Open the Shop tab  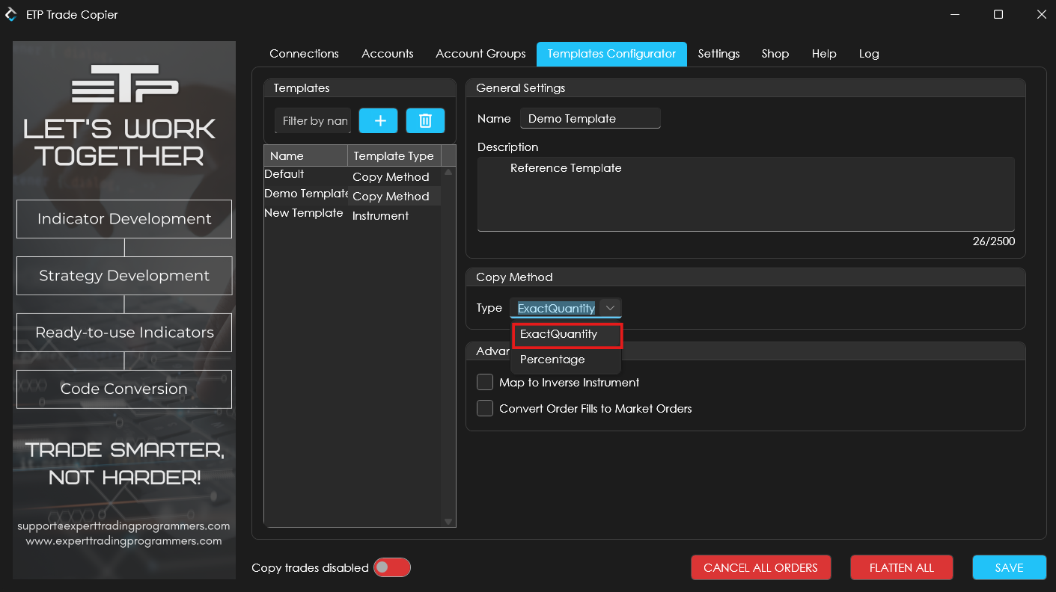point(775,54)
